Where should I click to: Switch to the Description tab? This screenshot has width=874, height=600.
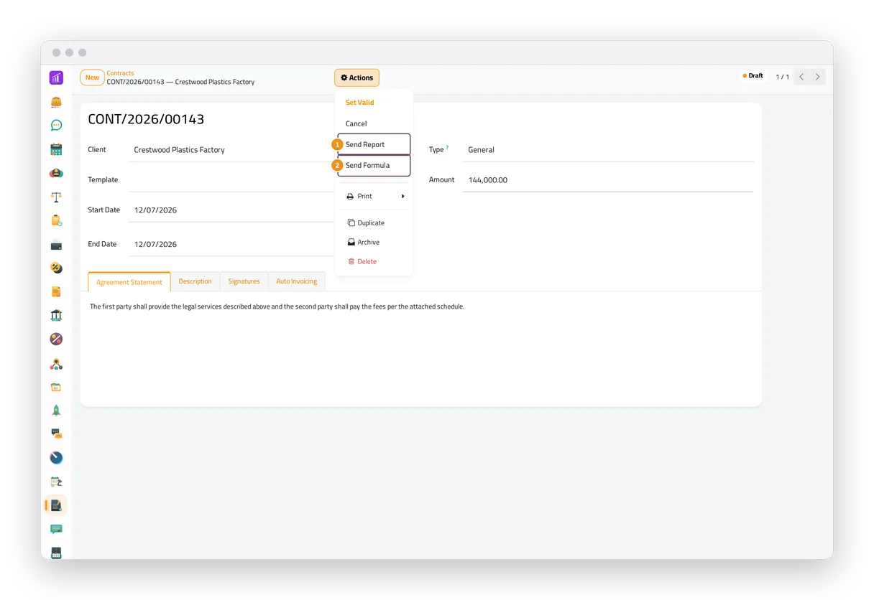click(x=195, y=281)
